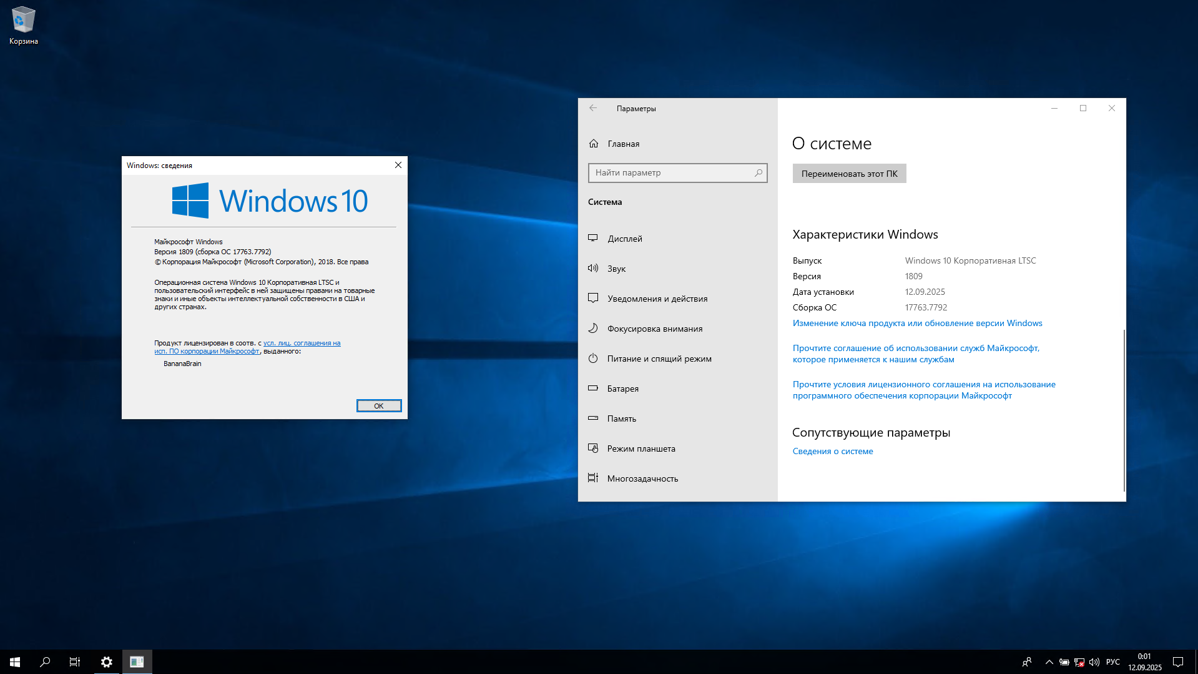
Task: Open Изменение ключа продукта link
Action: 917,323
